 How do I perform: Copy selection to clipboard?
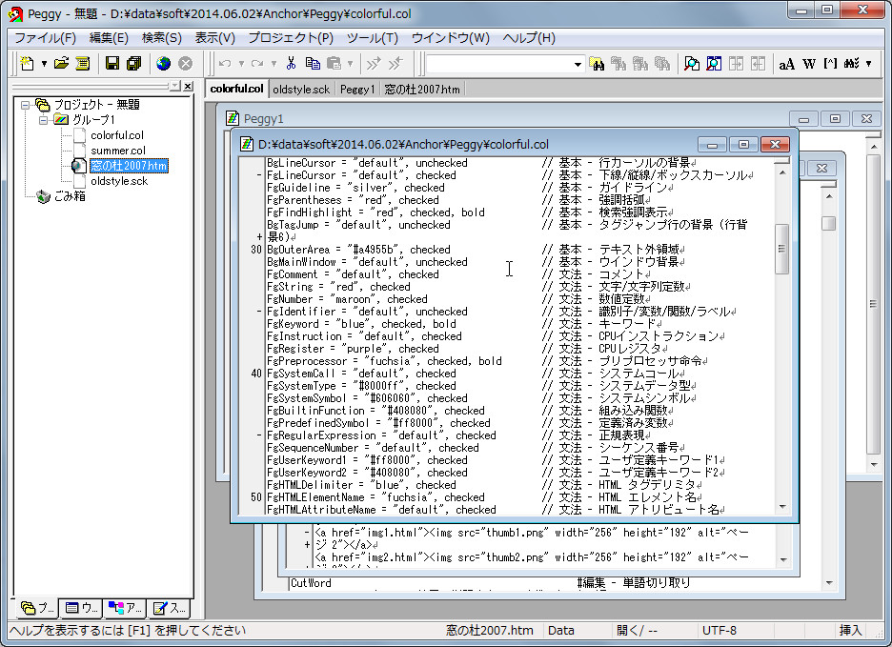pos(313,64)
